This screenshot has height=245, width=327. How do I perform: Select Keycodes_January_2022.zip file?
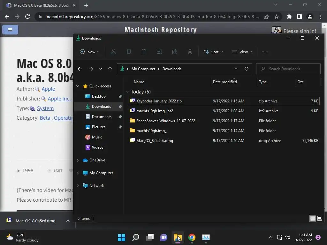click(x=224, y=101)
